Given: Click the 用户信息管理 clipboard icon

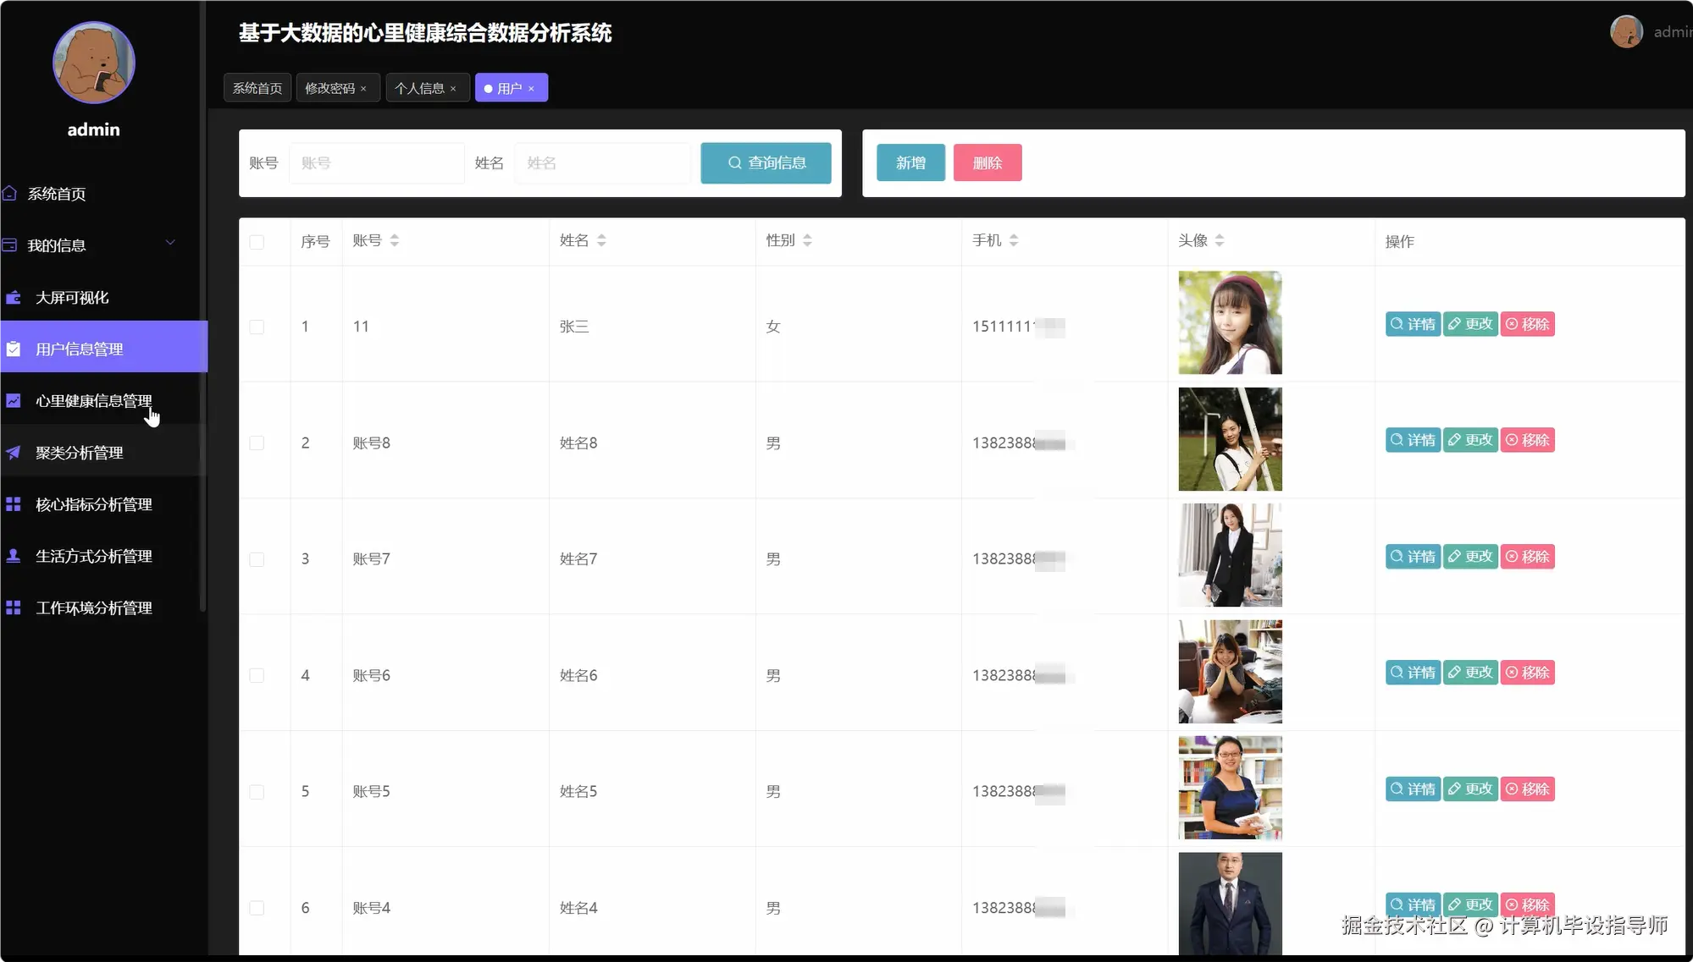Looking at the screenshot, I should tap(14, 349).
